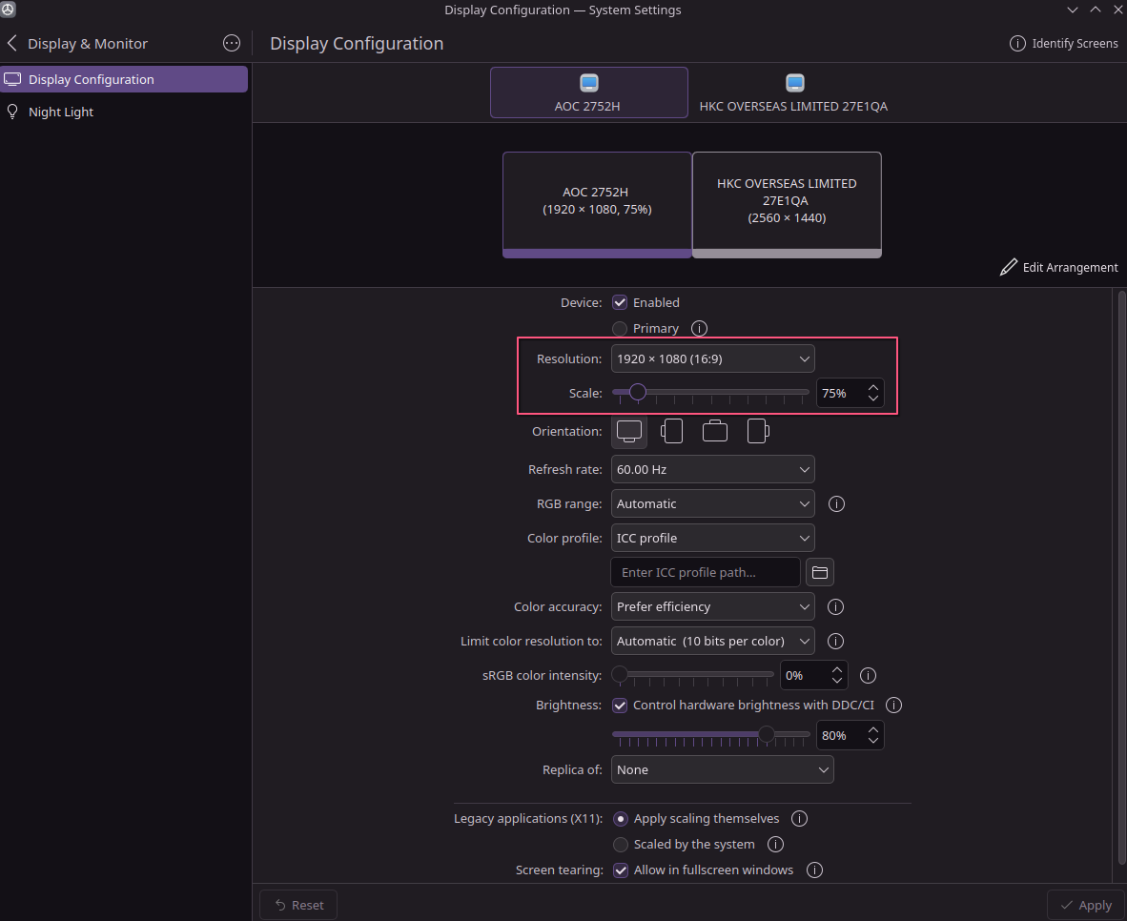Open the Night Light settings page

pos(124,113)
